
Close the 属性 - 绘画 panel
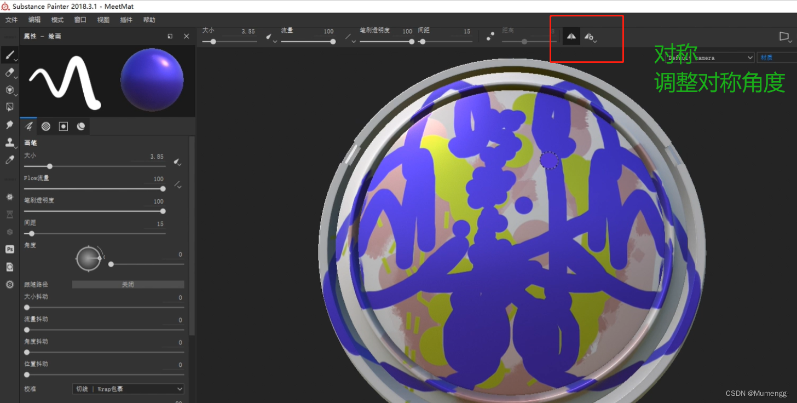(x=186, y=36)
